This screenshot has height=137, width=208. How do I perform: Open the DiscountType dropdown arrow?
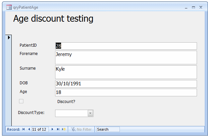coord(90,113)
